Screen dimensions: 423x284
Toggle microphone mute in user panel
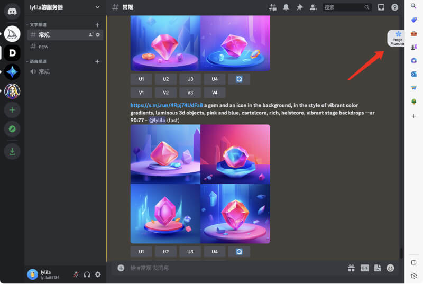coord(76,274)
